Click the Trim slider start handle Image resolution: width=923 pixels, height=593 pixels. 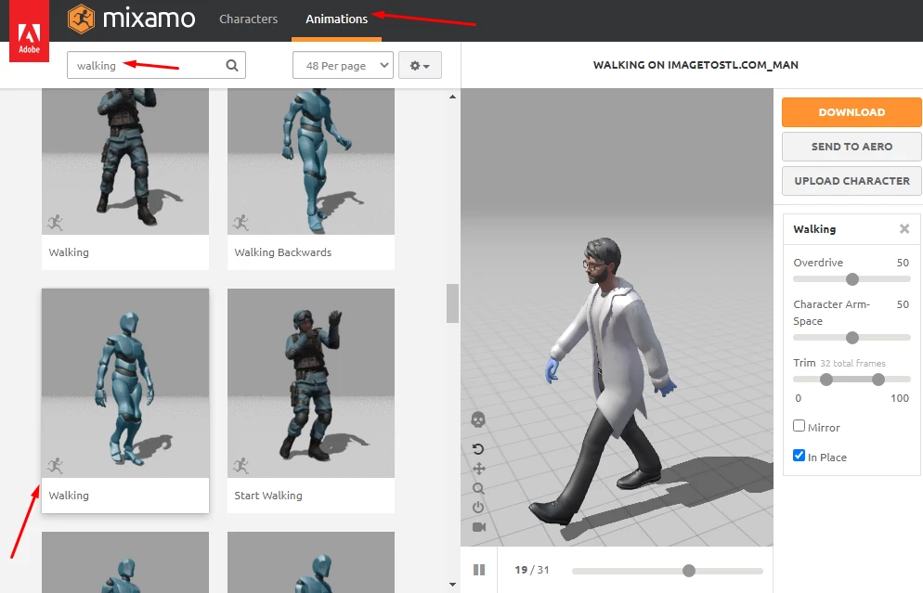826,380
